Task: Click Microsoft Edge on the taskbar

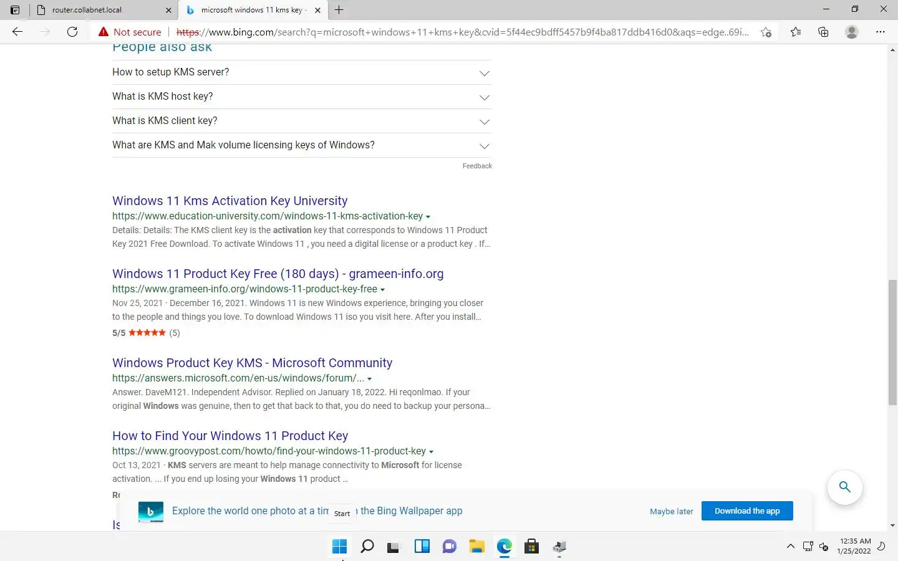Action: point(505,547)
